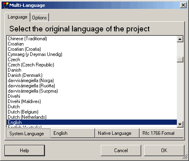Cancel the language selection

(121, 151)
